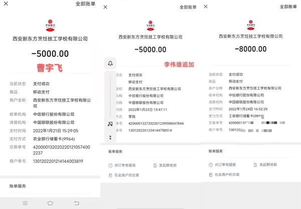This screenshot has width=301, height=209.
Task: Select 中信银行股份有限公司 in right screen
Action: 246,95
